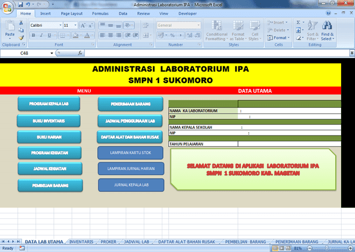Activate Format Painter brush
Viewport: 355px width, 252px height.
(x=21, y=38)
